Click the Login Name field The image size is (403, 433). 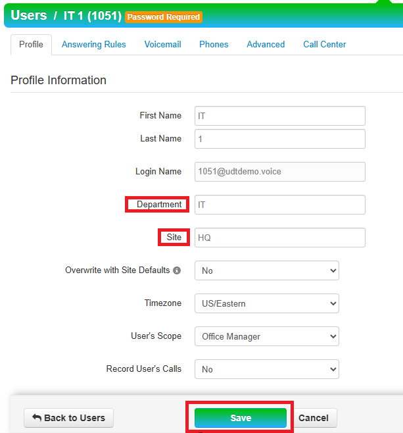tap(279, 172)
